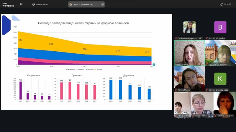This screenshot has height=132, width=236.
Task: Click the Конференция people icon
Action: pos(34,4)
